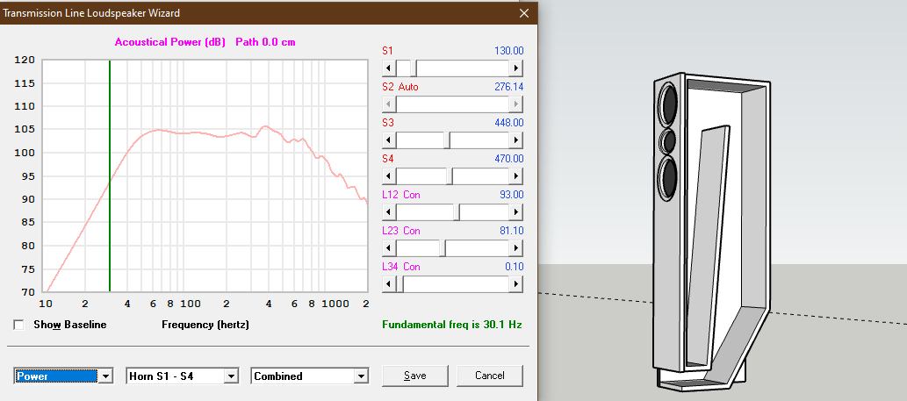Click the S1 value 130.00
This screenshot has width=907, height=401.
point(509,51)
